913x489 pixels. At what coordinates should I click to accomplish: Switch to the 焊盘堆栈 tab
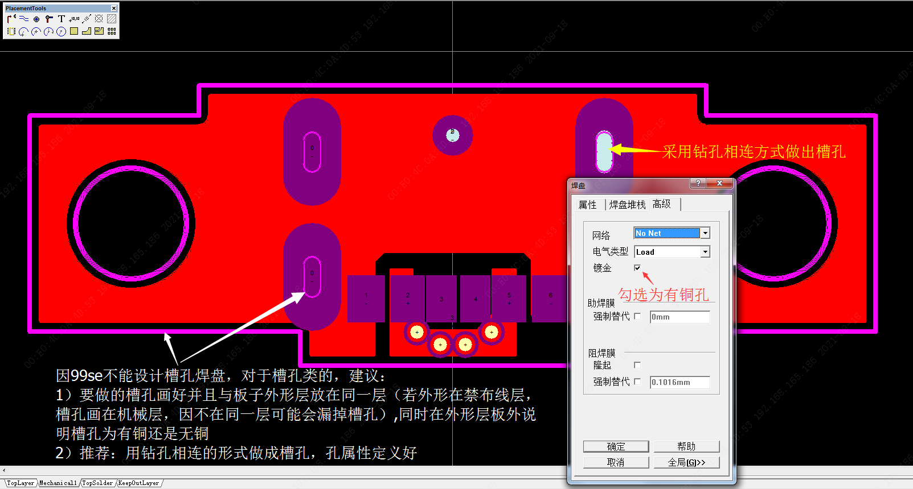(x=627, y=205)
